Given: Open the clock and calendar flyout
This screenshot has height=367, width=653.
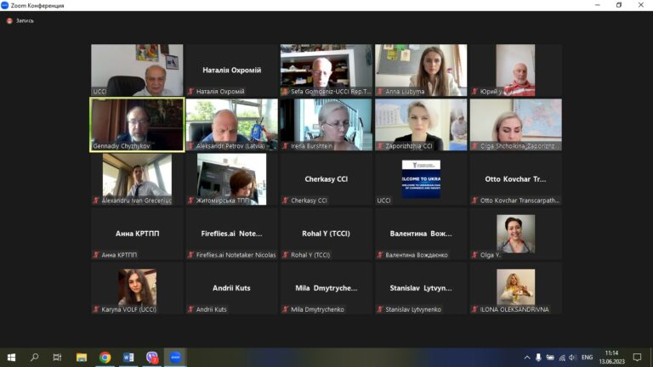Looking at the screenshot, I should [x=612, y=358].
